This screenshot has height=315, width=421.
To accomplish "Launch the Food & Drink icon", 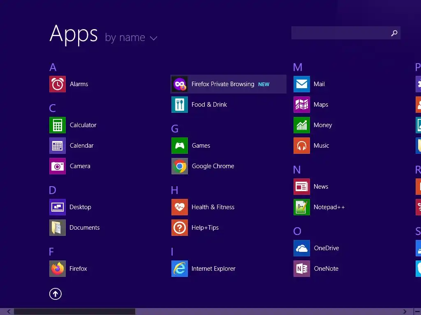I will click(180, 105).
